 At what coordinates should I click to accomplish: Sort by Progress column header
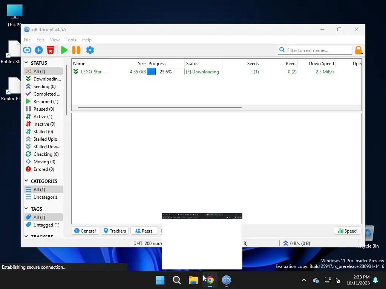click(x=166, y=63)
